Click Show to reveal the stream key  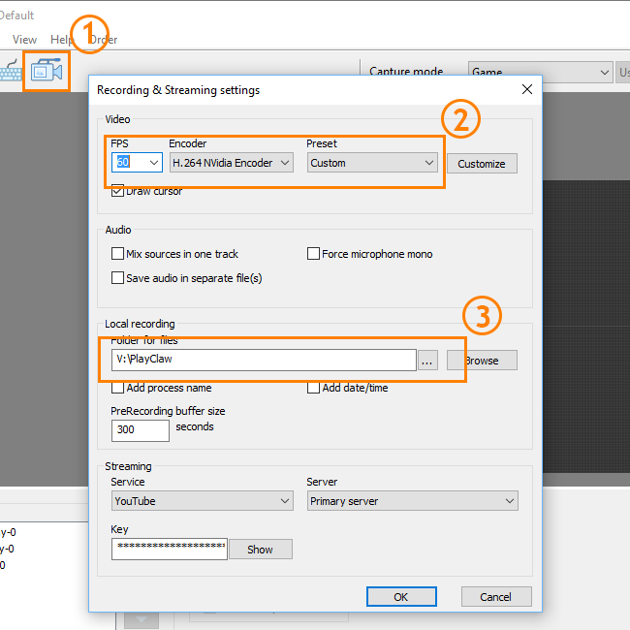pos(260,550)
